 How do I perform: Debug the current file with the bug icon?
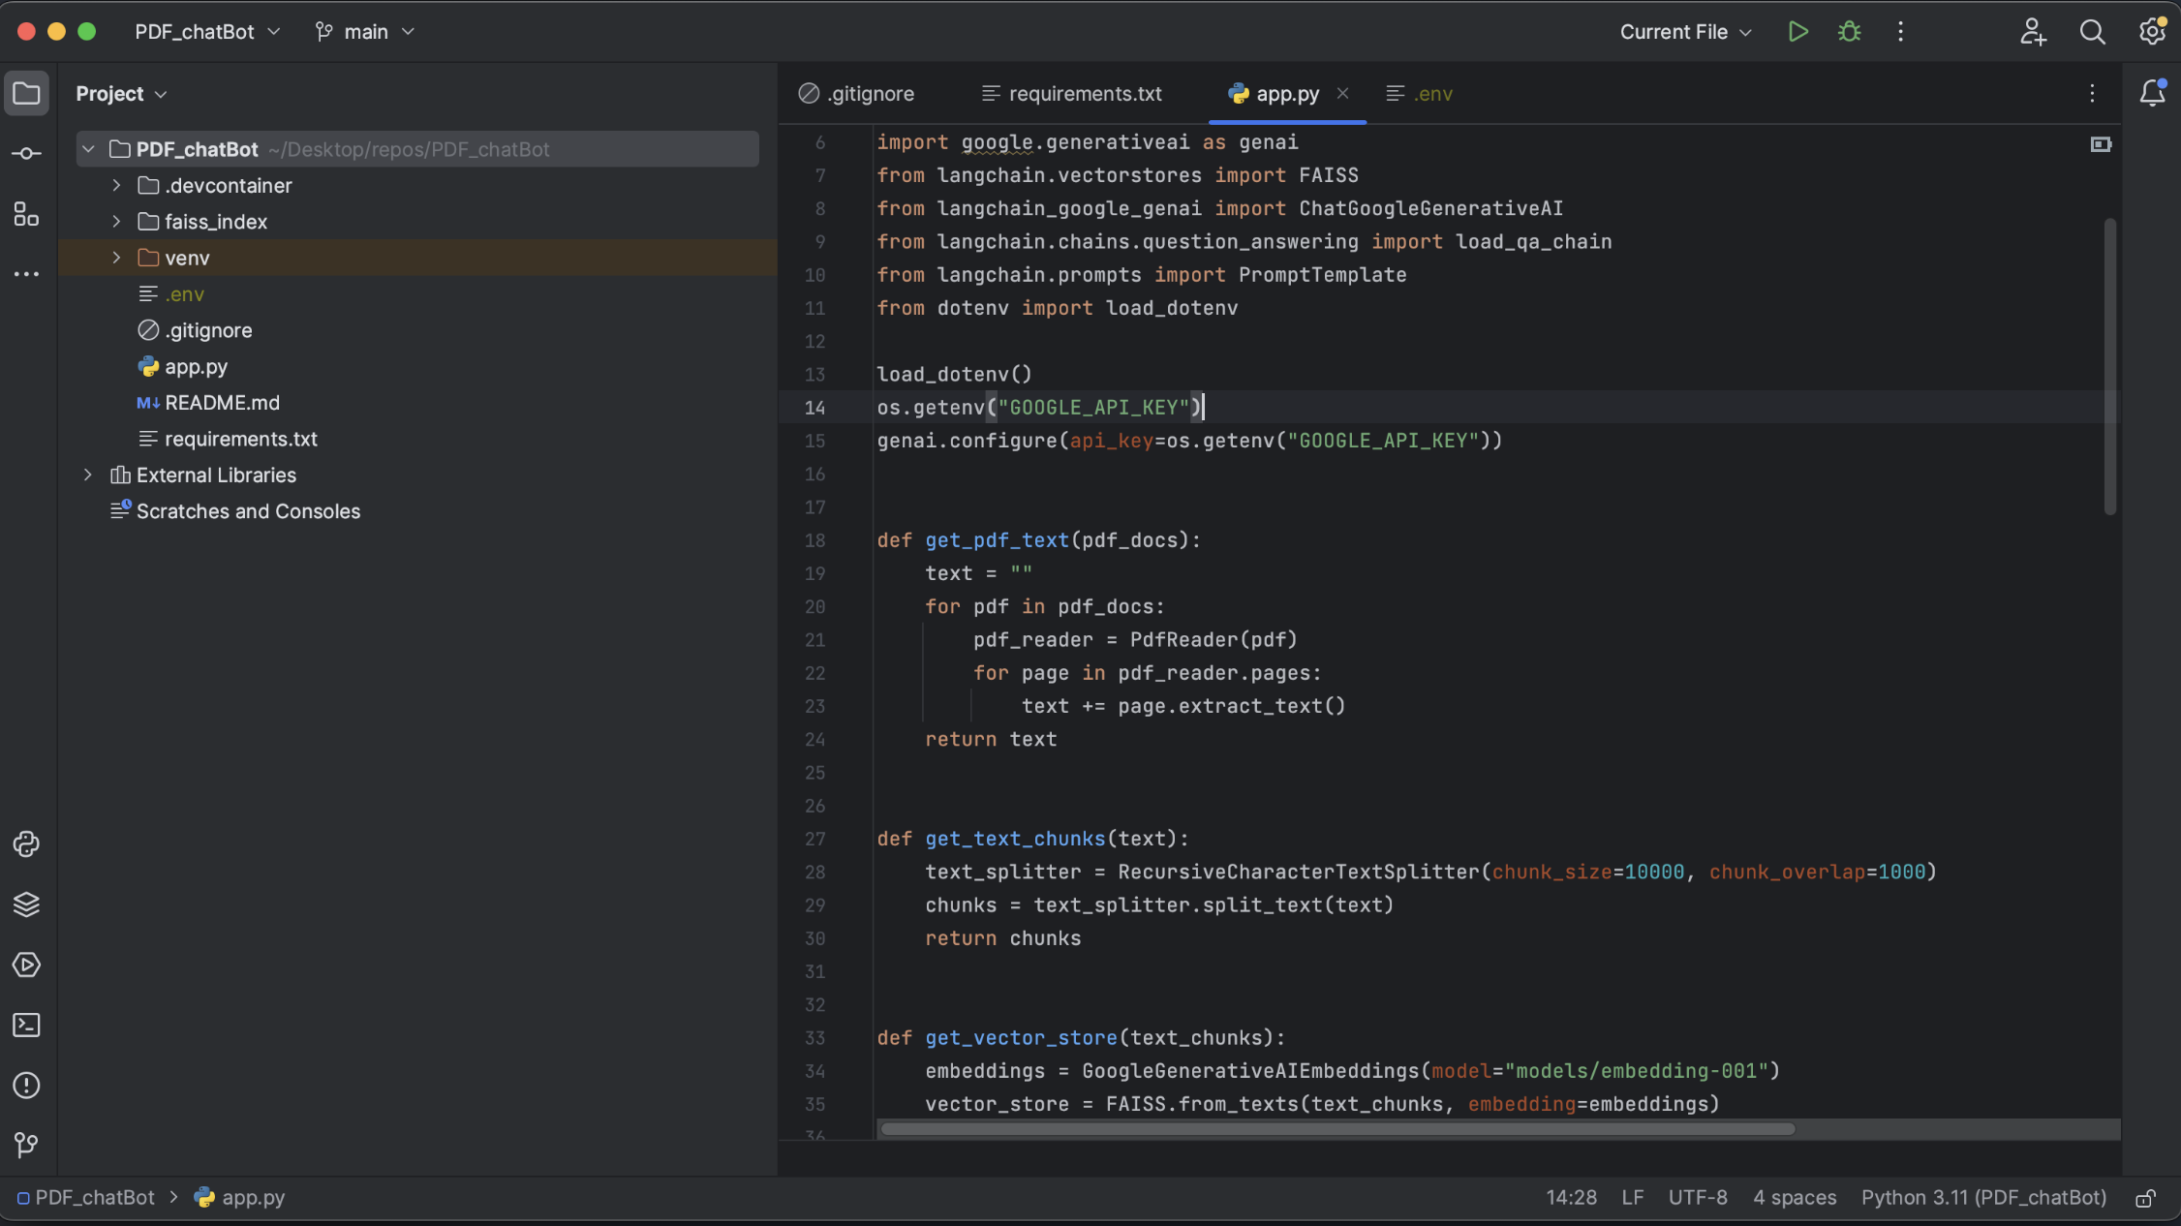pyautogui.click(x=1849, y=32)
